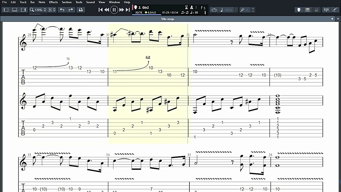Open the Tools menu
This screenshot has height=192, width=341.
click(x=79, y=2)
